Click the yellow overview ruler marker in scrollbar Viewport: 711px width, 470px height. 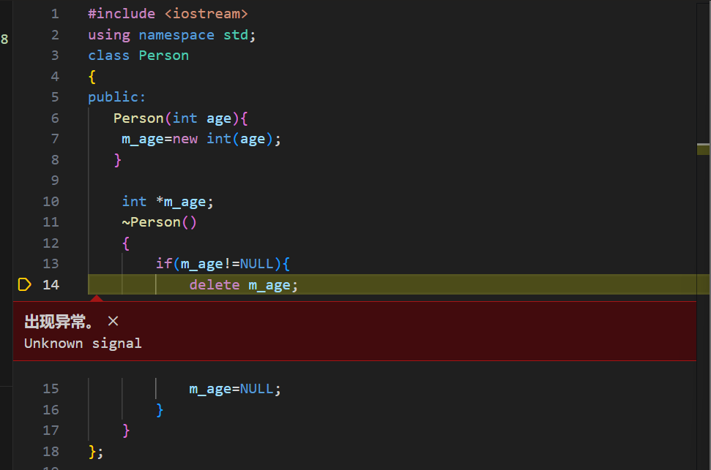coord(703,149)
